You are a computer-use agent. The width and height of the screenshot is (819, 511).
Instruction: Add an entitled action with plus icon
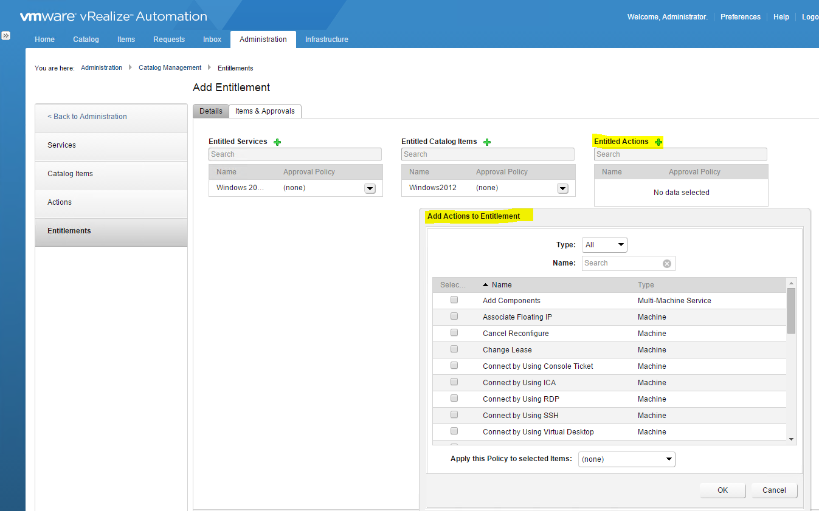click(x=658, y=142)
